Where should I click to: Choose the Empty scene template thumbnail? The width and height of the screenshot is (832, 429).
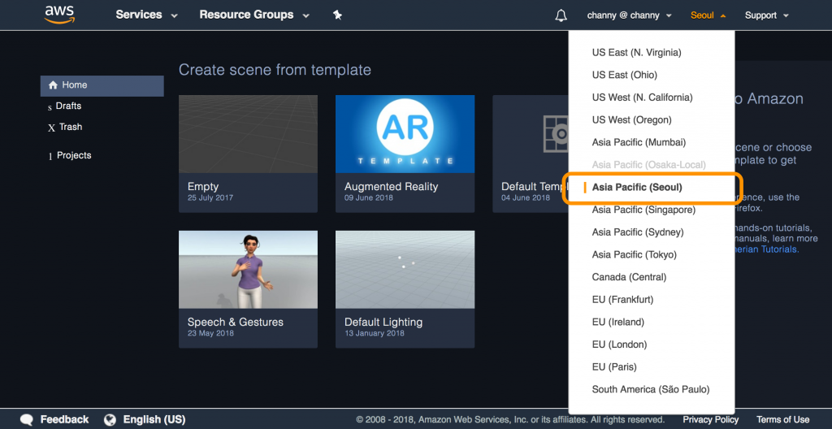point(249,134)
